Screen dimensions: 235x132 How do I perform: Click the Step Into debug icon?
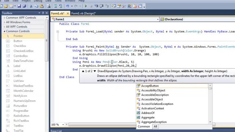point(96,6)
